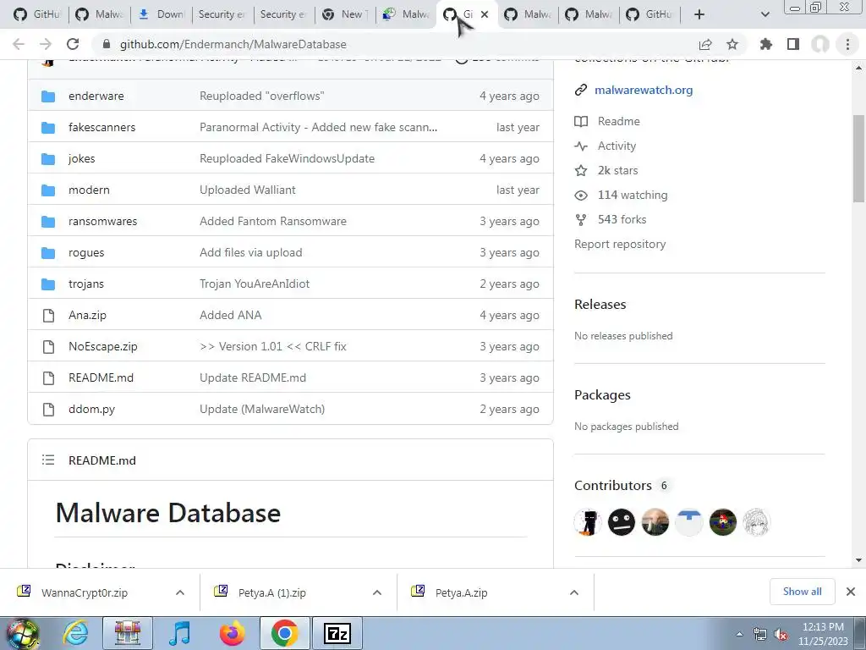Open the downloaded WannaCrypt0r.zip
Viewport: 866px width, 650px height.
[84, 592]
